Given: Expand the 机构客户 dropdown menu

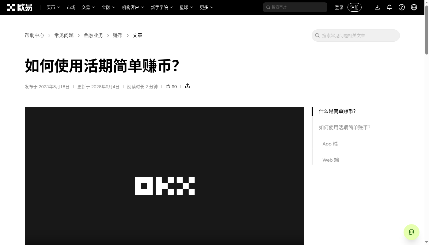Looking at the screenshot, I should tap(133, 7).
